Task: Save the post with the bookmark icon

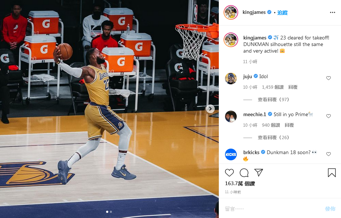Action: (331, 173)
